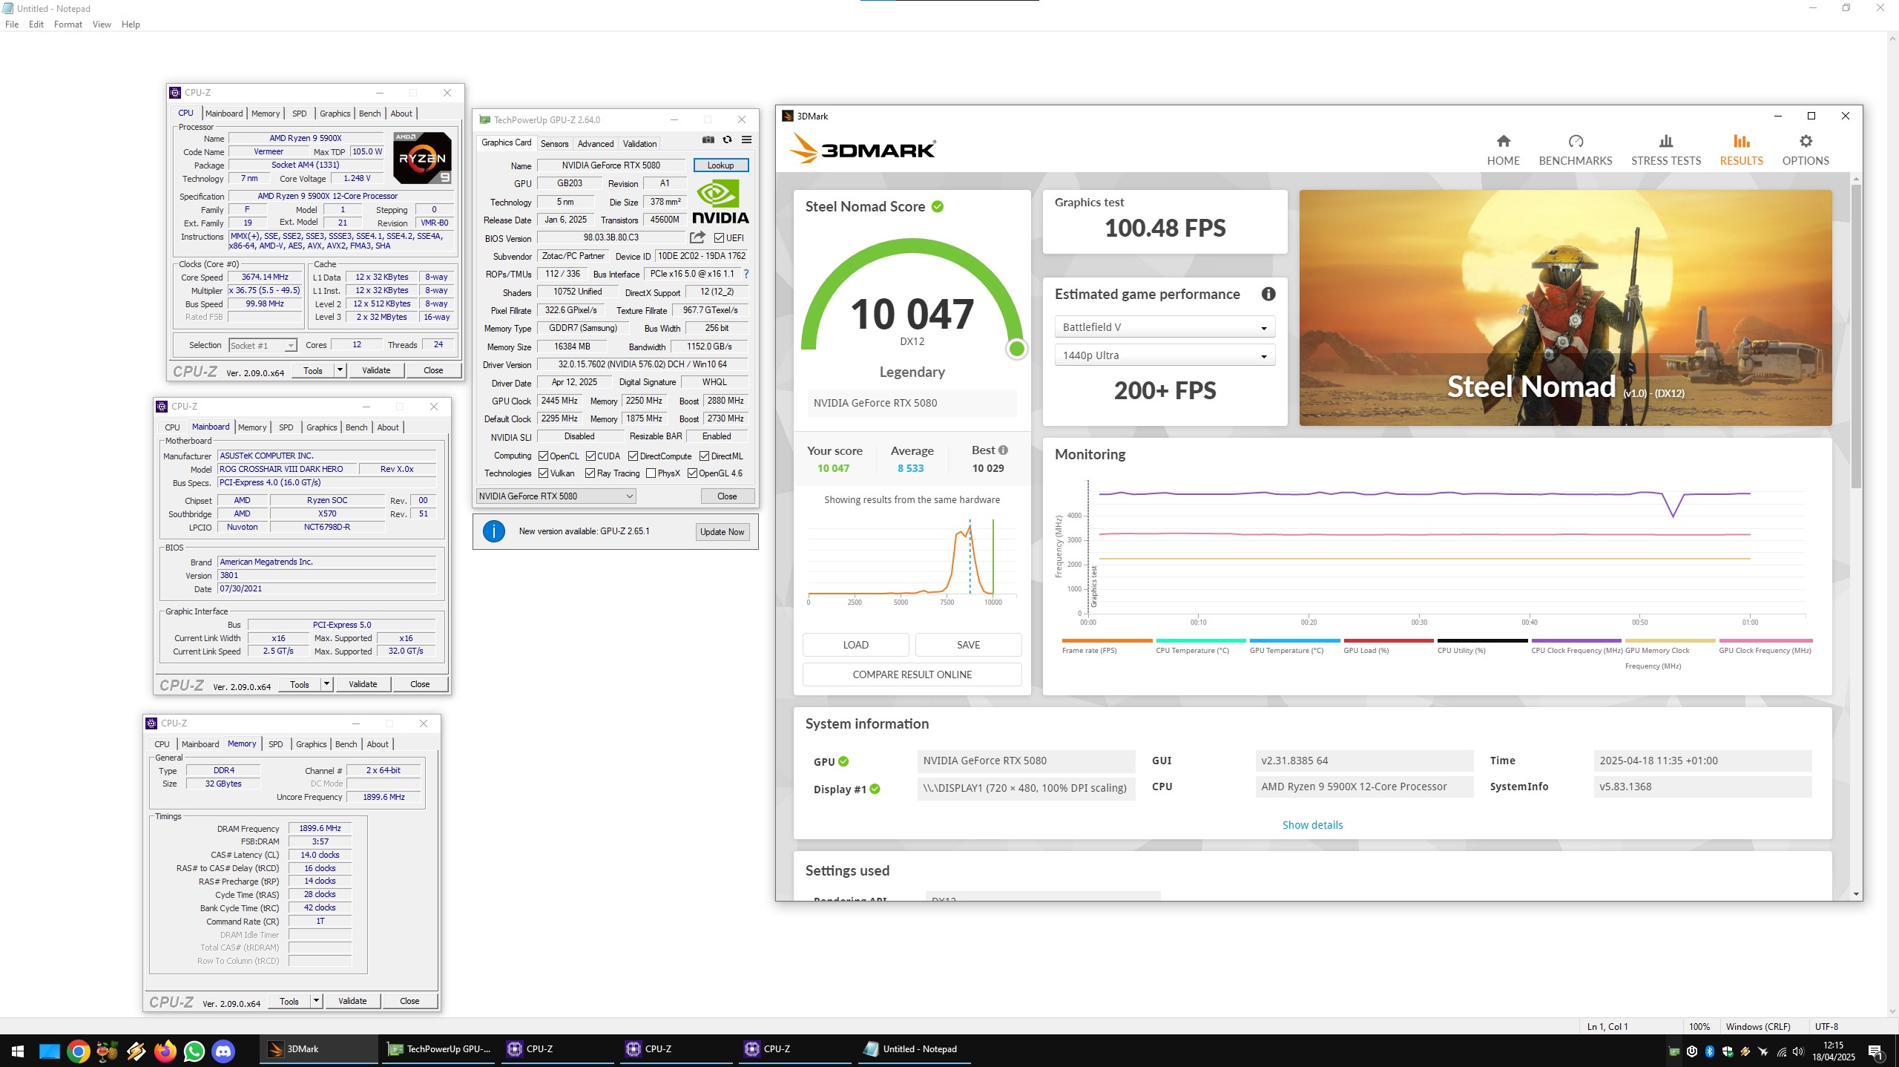Open 3DMark Options gear

(1806, 149)
